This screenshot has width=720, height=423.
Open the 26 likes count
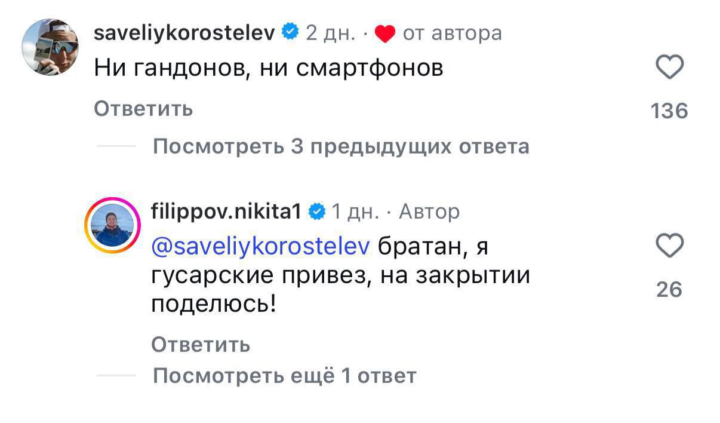pyautogui.click(x=669, y=290)
